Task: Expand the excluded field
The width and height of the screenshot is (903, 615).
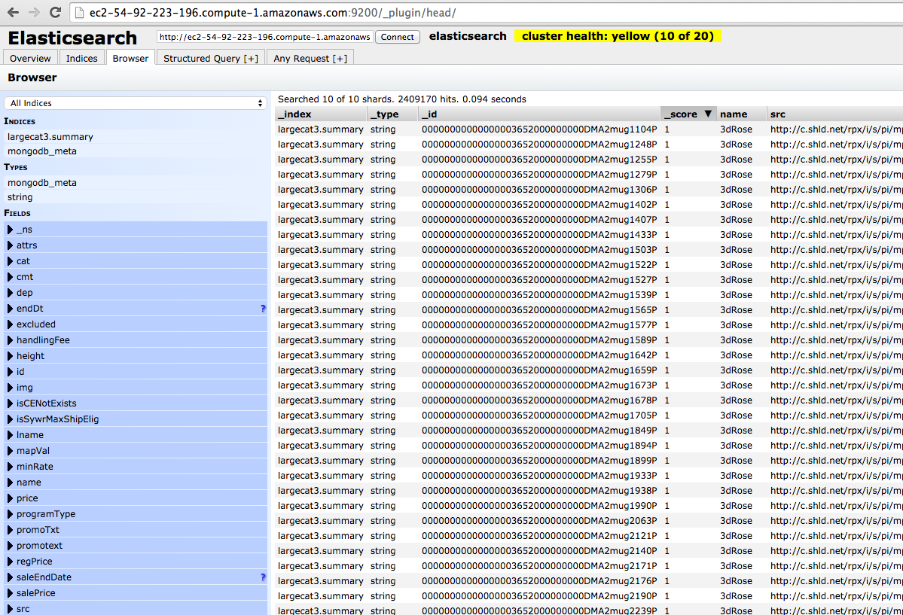Action: (10, 324)
